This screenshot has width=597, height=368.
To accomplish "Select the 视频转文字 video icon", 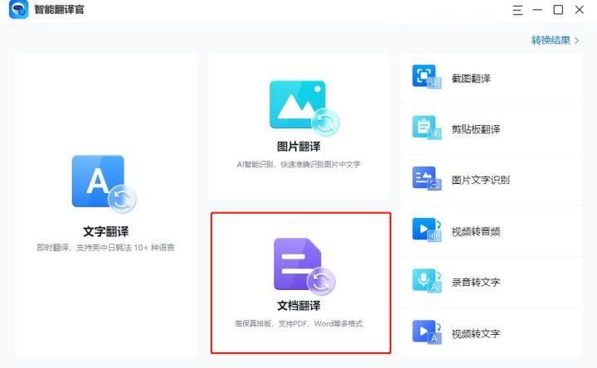I will point(427,332).
